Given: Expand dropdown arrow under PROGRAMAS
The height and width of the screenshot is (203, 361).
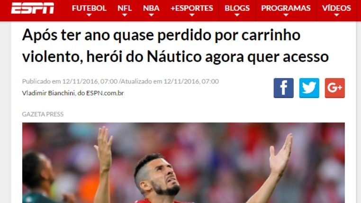Looking at the screenshot, I should (x=286, y=15).
